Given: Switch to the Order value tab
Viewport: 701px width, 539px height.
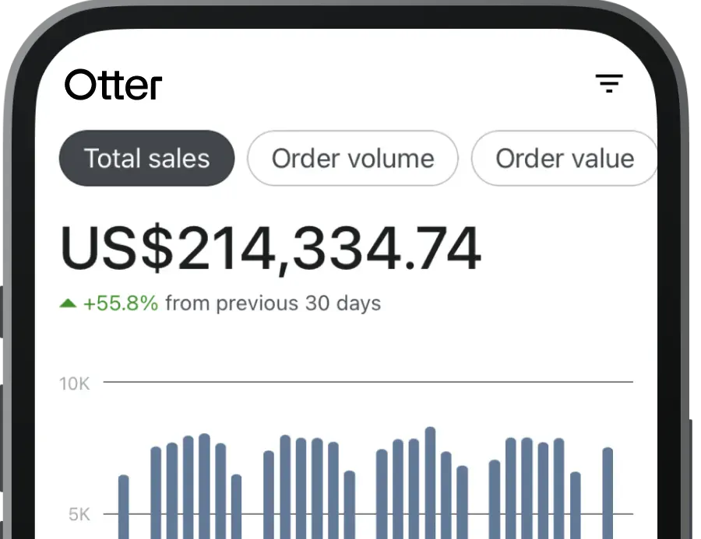Looking at the screenshot, I should click(x=564, y=159).
